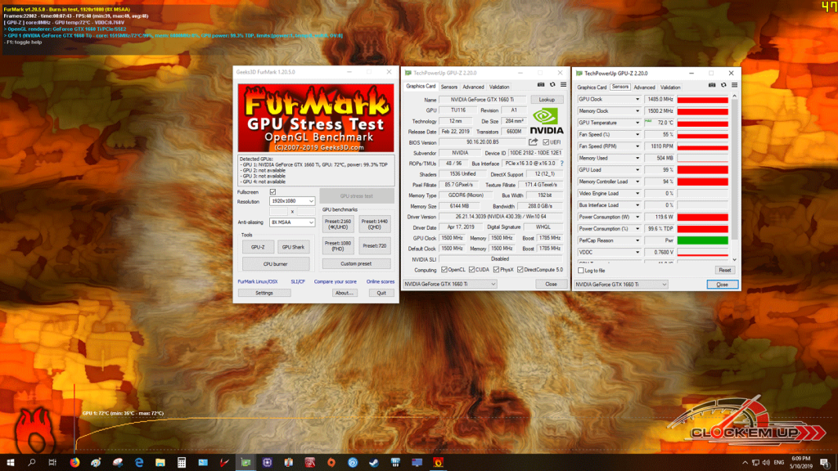
Task: Enable Log to file checkbox
Action: pyautogui.click(x=581, y=271)
